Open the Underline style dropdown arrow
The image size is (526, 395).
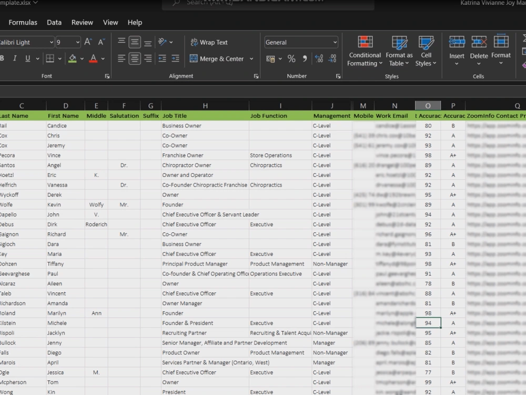click(x=37, y=59)
